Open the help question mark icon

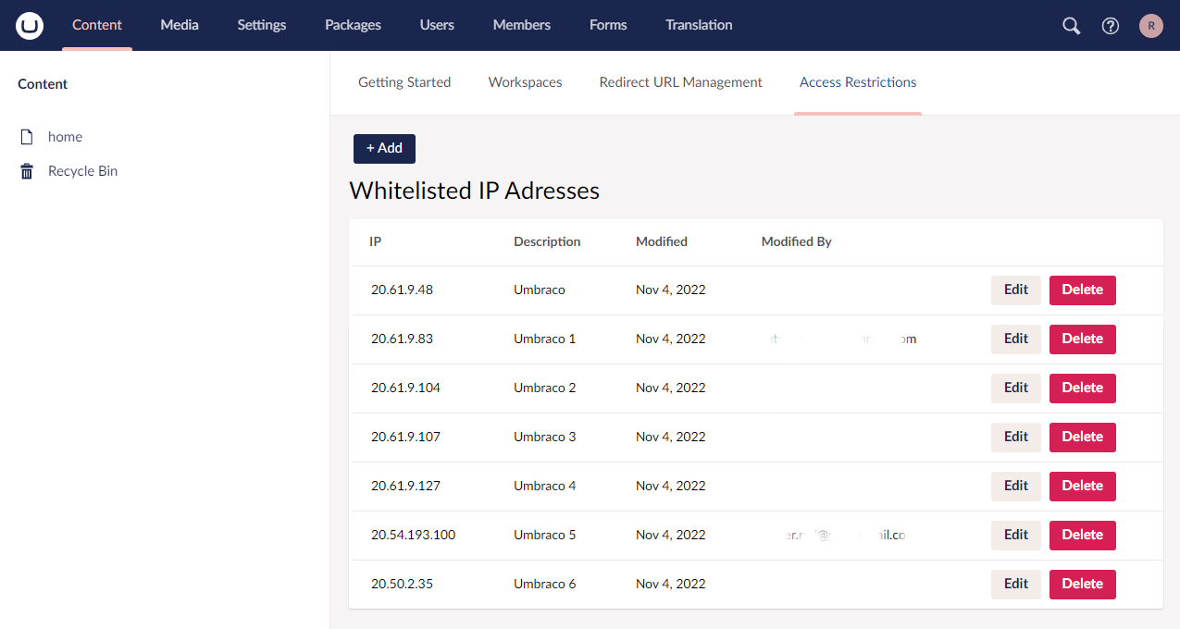click(1111, 26)
